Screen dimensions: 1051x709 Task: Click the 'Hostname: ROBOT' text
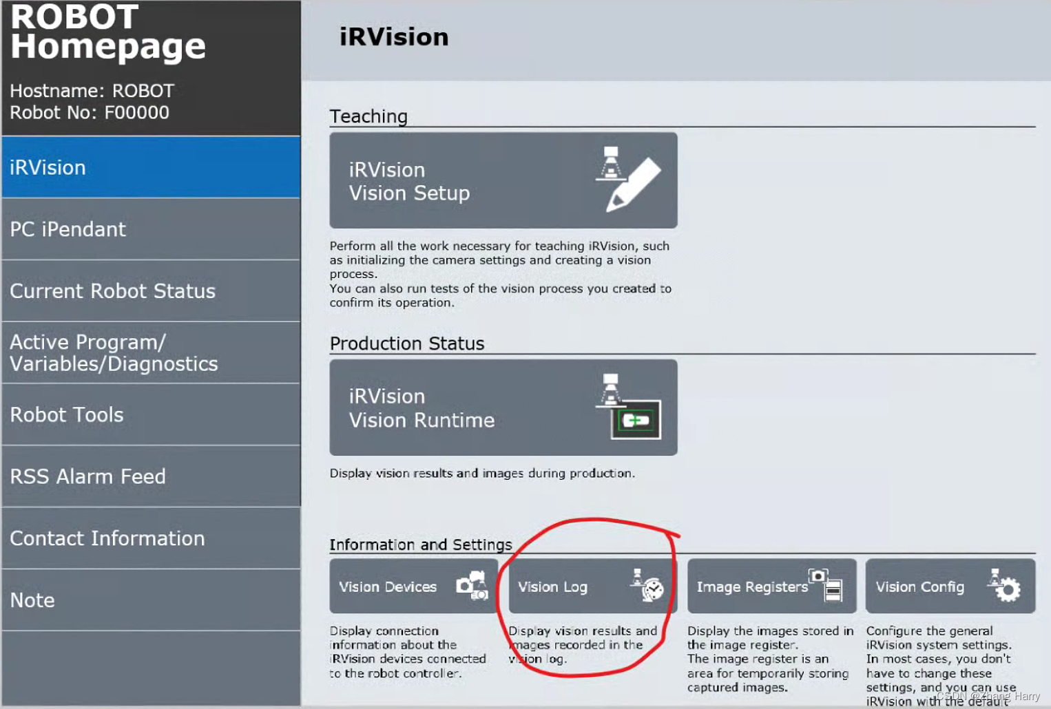tap(92, 91)
